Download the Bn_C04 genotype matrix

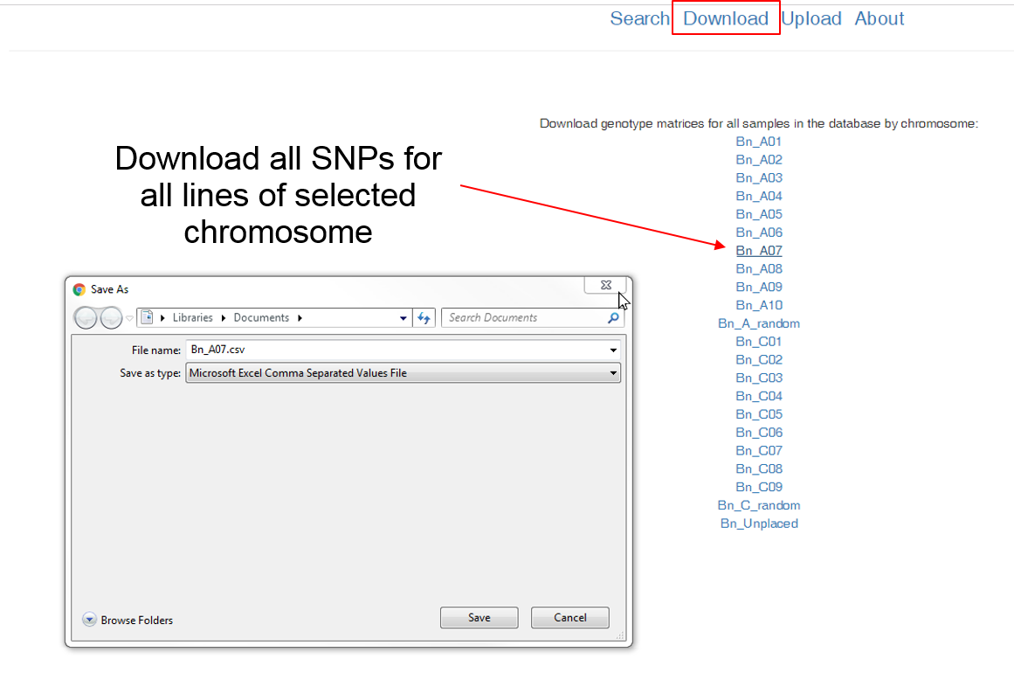point(759,395)
